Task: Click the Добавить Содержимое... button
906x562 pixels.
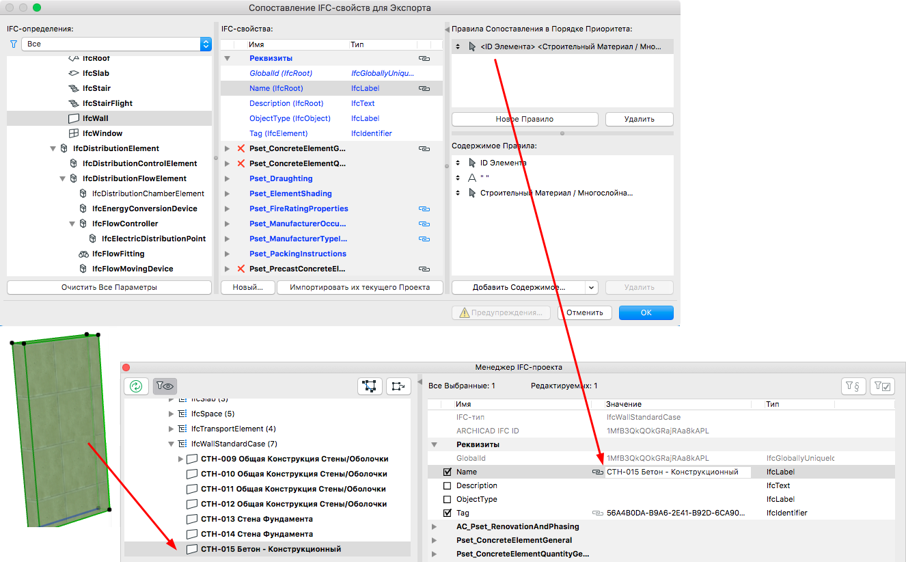Action: 519,288
